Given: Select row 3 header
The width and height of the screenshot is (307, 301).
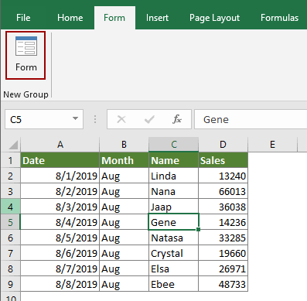Looking at the screenshot, I should pyautogui.click(x=11, y=191).
